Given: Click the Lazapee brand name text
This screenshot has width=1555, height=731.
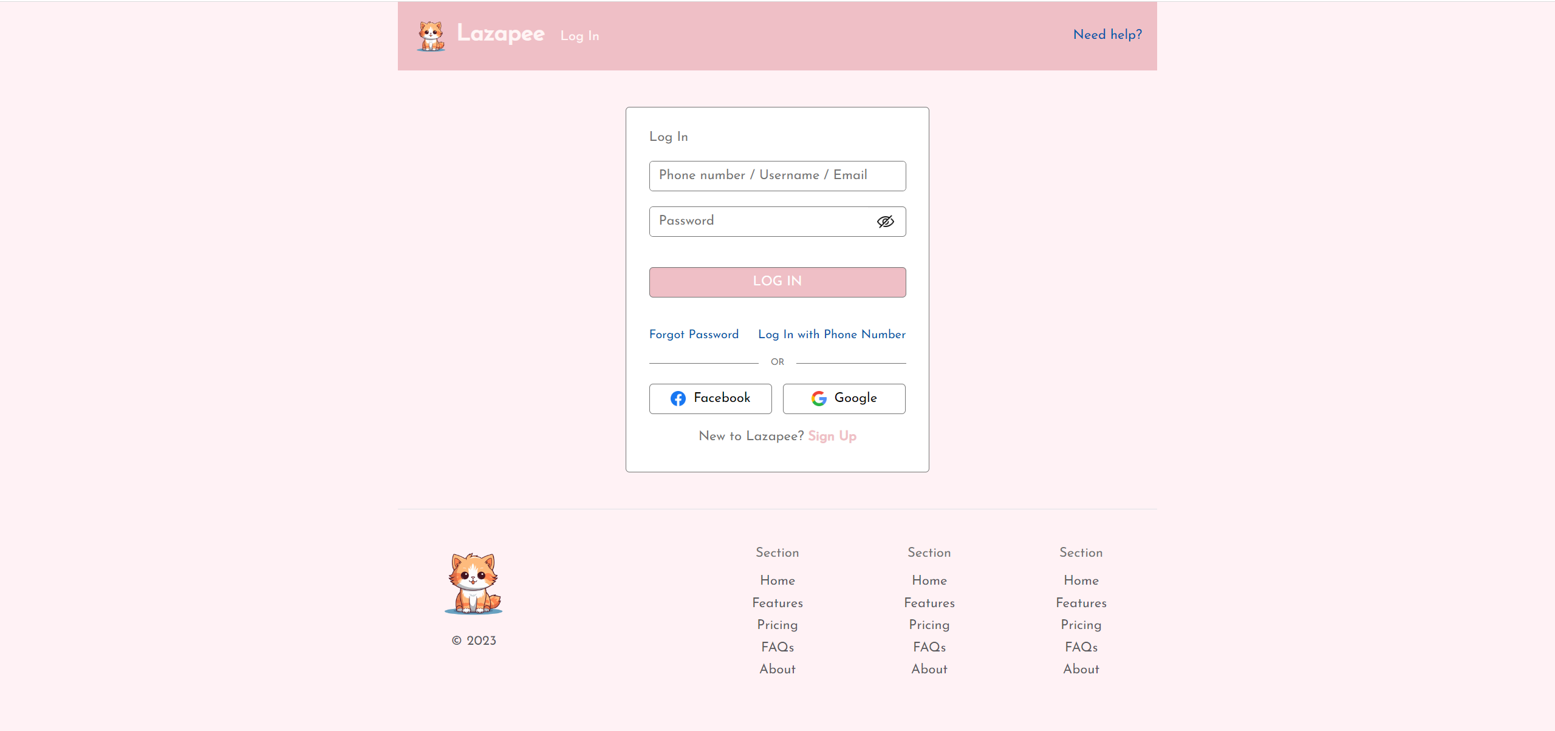Looking at the screenshot, I should point(501,34).
